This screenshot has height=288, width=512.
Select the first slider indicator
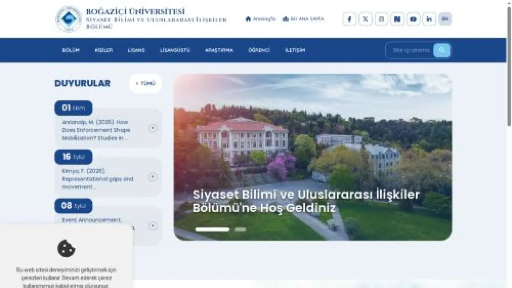pyautogui.click(x=212, y=229)
